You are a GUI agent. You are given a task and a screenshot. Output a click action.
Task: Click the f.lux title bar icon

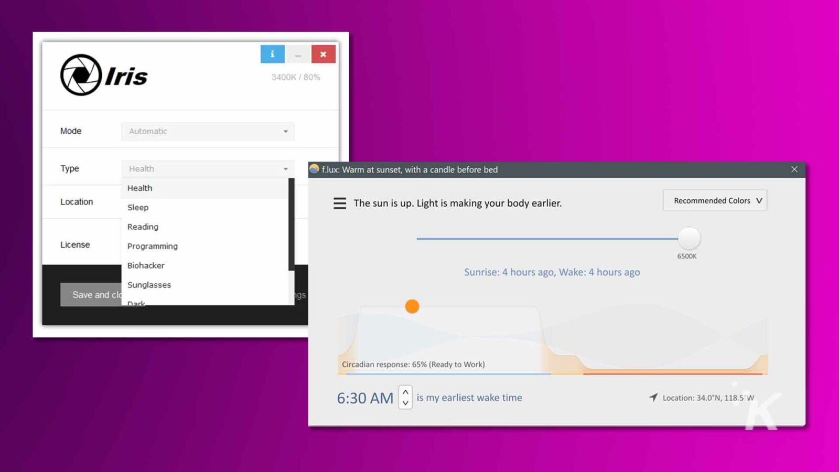(x=314, y=169)
